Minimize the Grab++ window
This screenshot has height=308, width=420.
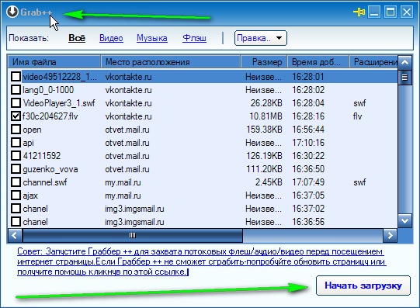coord(374,12)
